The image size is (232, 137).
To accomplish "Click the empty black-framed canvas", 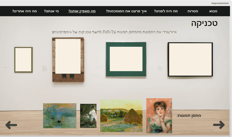I will [x=190, y=59].
